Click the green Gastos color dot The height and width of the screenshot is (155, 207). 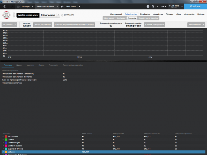tap(6, 140)
